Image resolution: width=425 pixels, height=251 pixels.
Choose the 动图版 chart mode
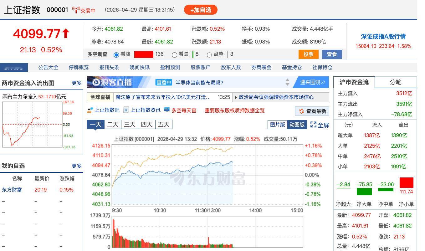tap(297, 125)
